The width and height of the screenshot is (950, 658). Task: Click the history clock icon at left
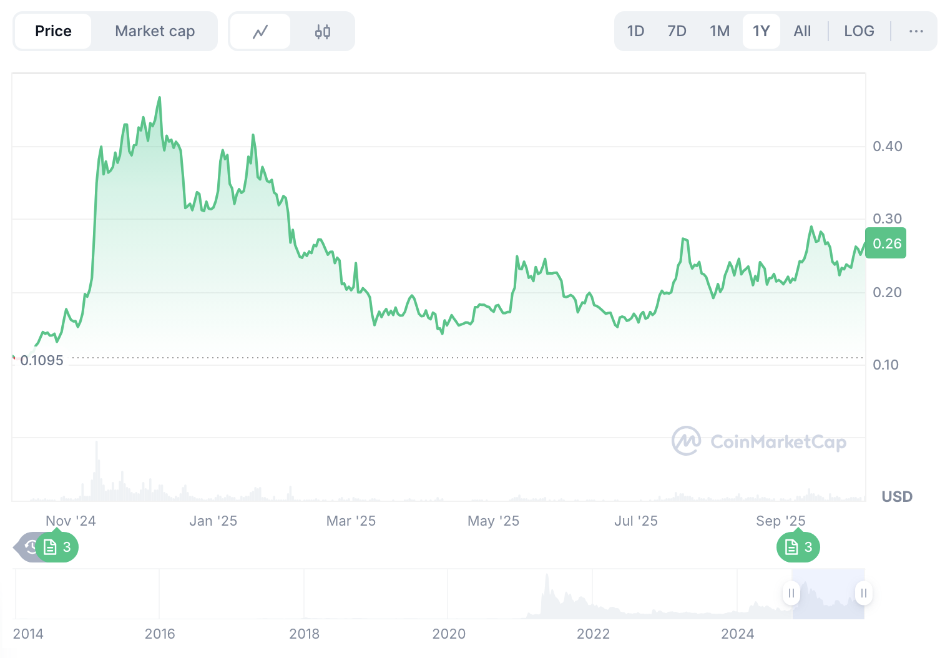pos(29,548)
